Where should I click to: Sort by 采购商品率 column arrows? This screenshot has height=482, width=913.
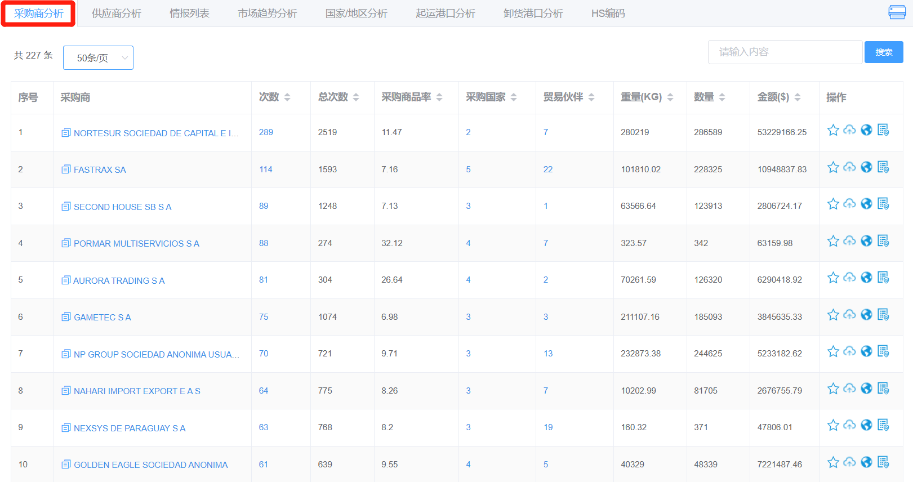point(439,97)
